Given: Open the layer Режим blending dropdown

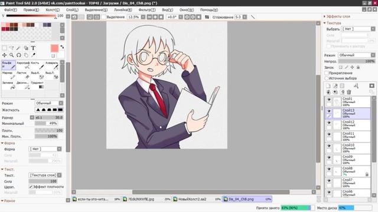Looking at the screenshot, I should 357,55.
